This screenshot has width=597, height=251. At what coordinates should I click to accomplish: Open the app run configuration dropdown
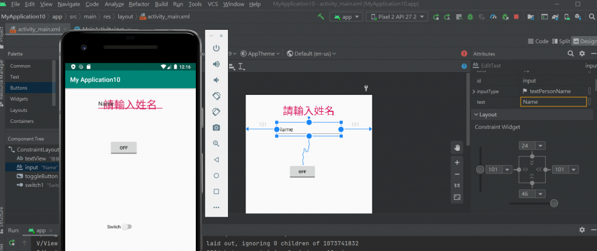(x=346, y=17)
